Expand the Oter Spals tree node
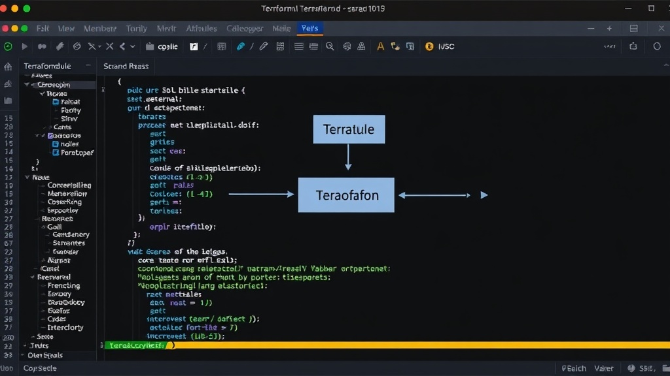670x376 pixels. 23,355
